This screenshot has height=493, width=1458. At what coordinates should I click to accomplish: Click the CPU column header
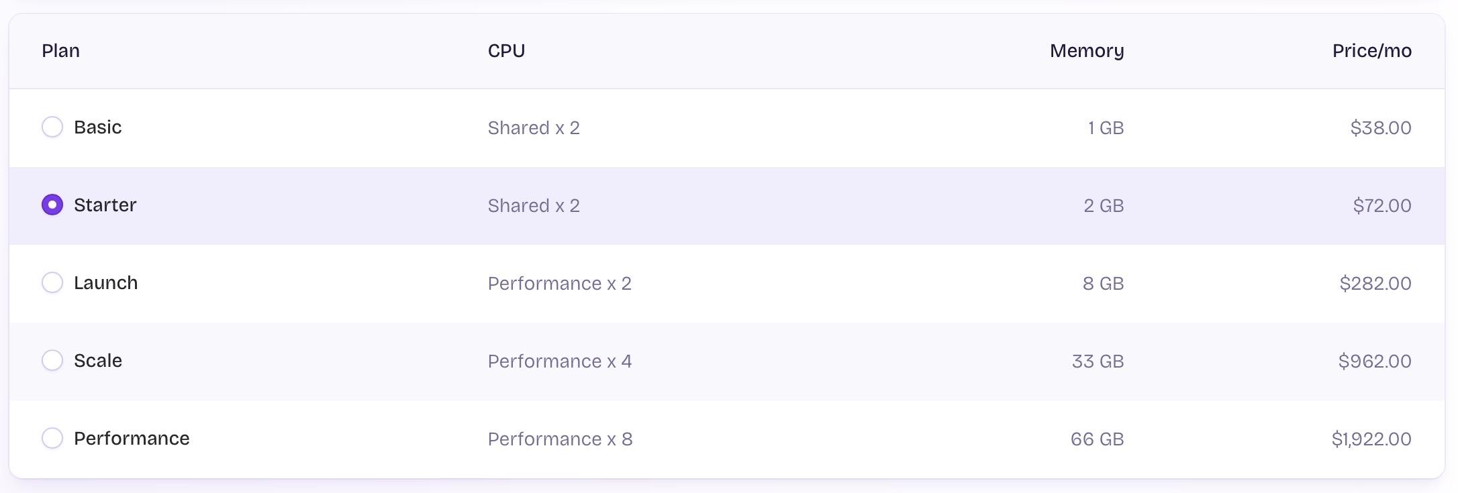(x=506, y=51)
